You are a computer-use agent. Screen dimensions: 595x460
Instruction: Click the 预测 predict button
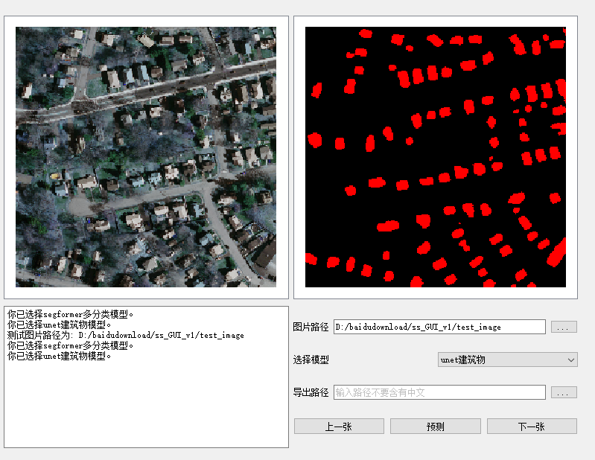point(435,427)
